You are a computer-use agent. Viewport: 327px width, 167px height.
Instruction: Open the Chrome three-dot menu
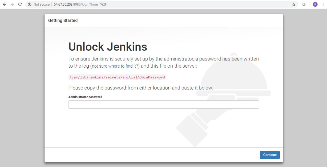(x=322, y=4)
